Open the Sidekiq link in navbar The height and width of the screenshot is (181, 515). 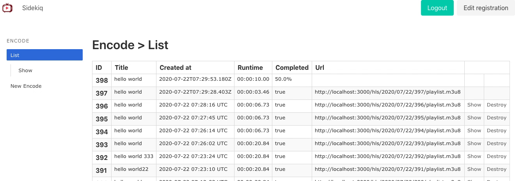(x=32, y=8)
